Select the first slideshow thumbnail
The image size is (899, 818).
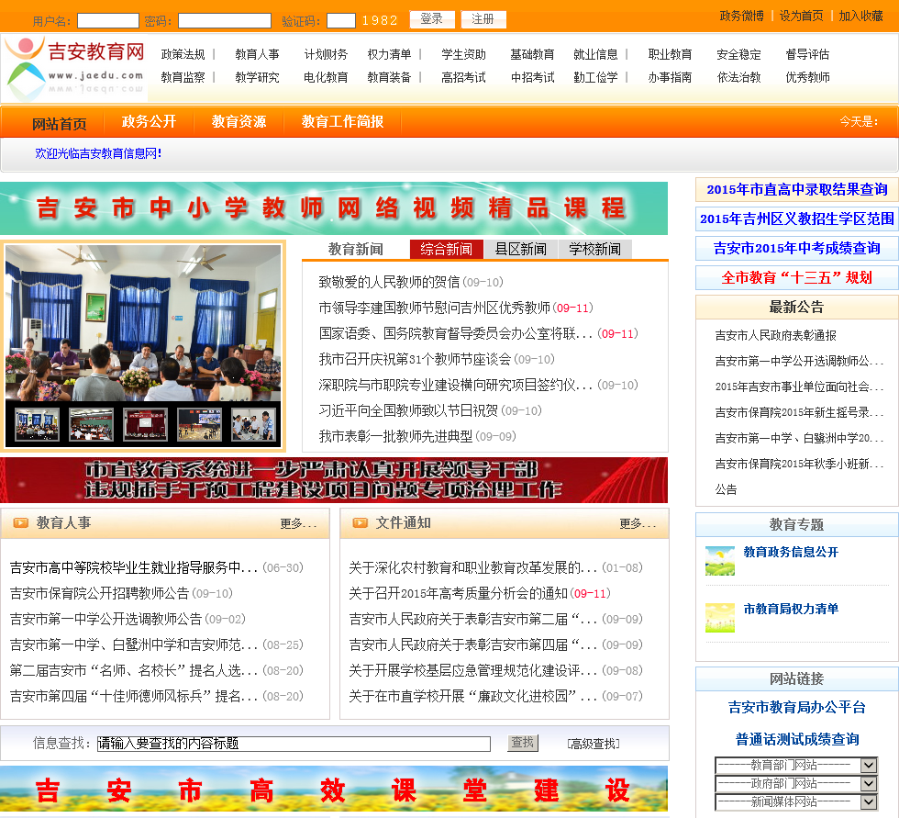(38, 424)
